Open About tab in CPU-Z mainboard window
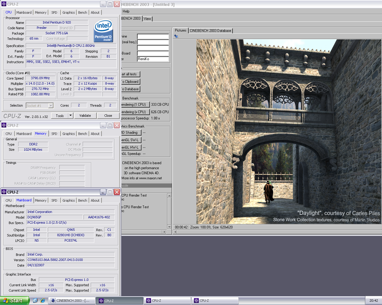382x305 pixels. [x=95, y=200]
